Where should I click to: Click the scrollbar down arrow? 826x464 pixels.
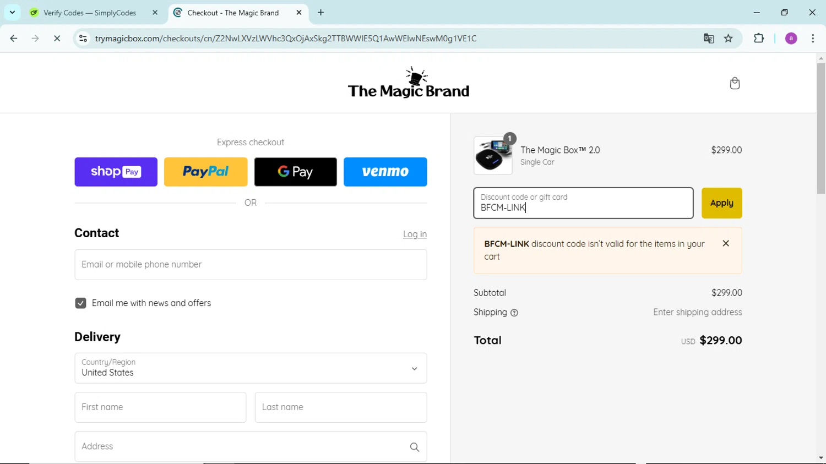(x=821, y=458)
